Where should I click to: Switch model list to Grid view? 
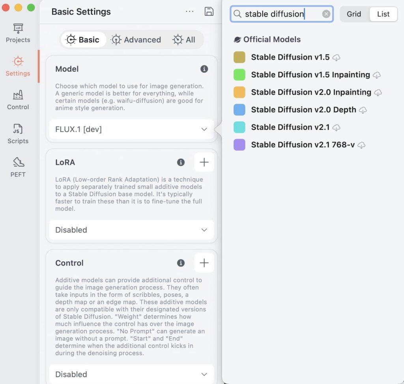354,14
